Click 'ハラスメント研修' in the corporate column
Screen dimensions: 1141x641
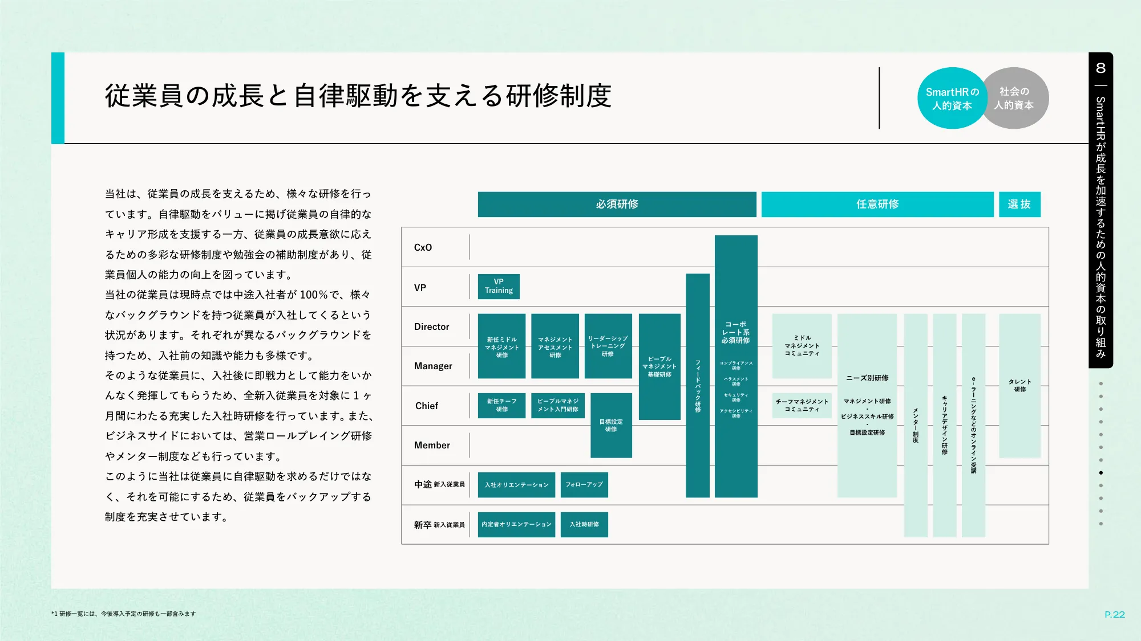[736, 381]
